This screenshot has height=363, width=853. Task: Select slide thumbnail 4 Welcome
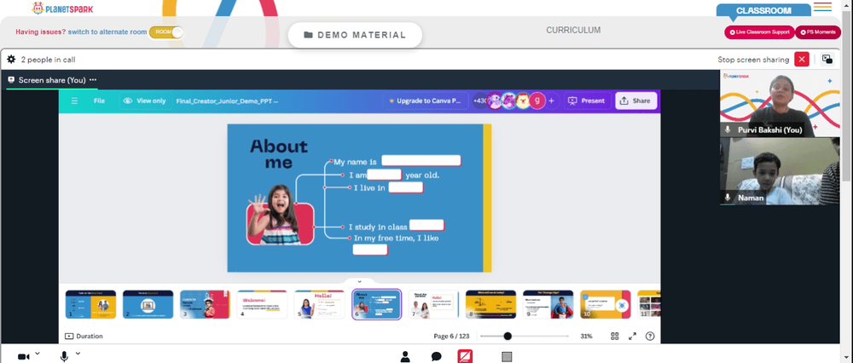pos(262,304)
